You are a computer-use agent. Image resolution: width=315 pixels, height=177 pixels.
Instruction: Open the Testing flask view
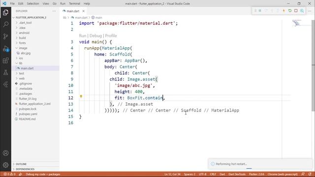pyautogui.click(x=5, y=72)
